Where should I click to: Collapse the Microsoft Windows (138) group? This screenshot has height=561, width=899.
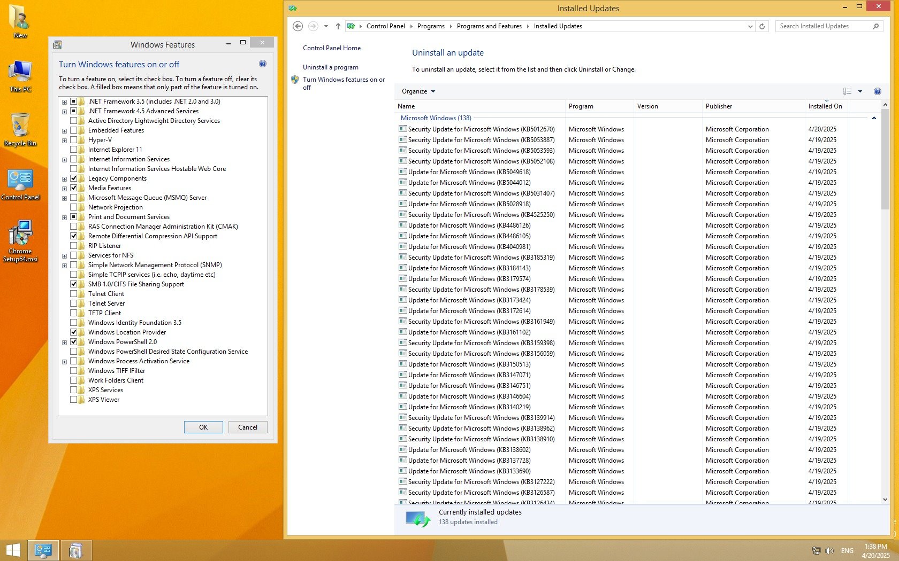click(x=874, y=118)
